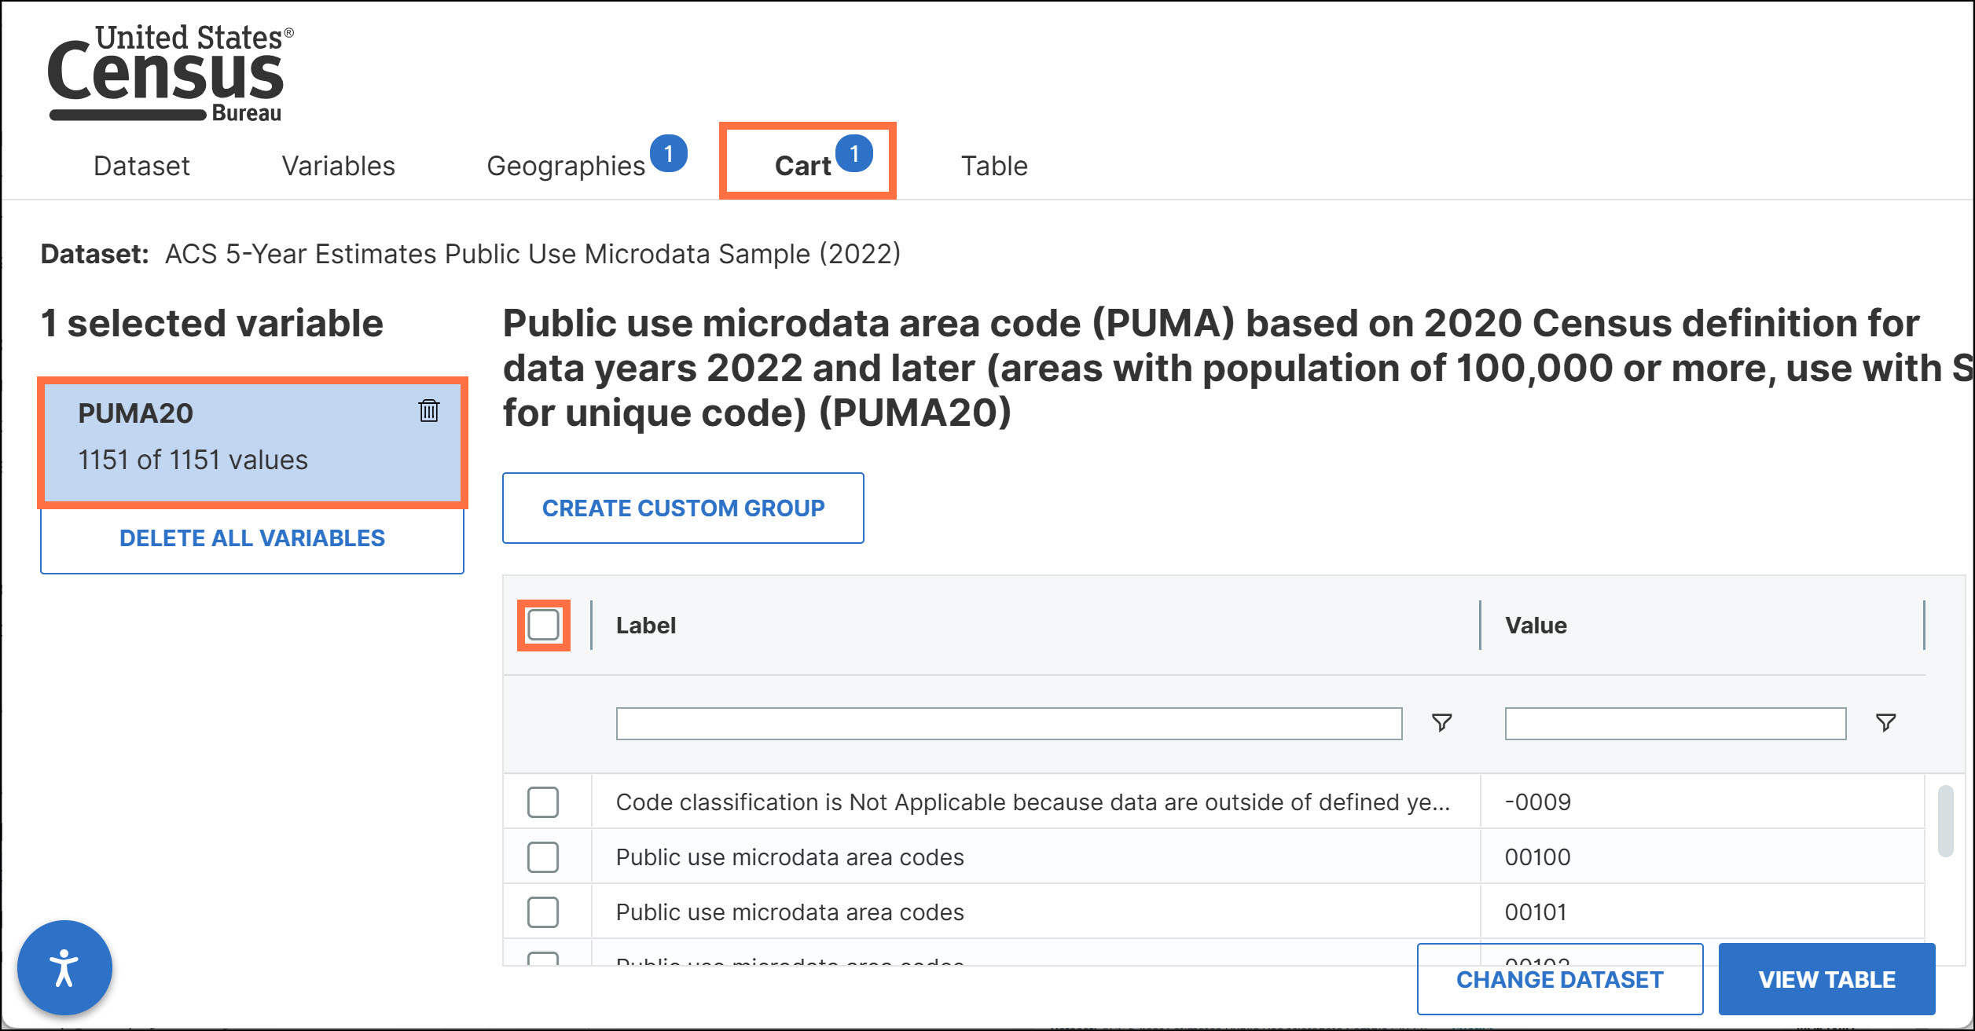Switch to the Variables tab
This screenshot has height=1031, width=1975.
338,165
